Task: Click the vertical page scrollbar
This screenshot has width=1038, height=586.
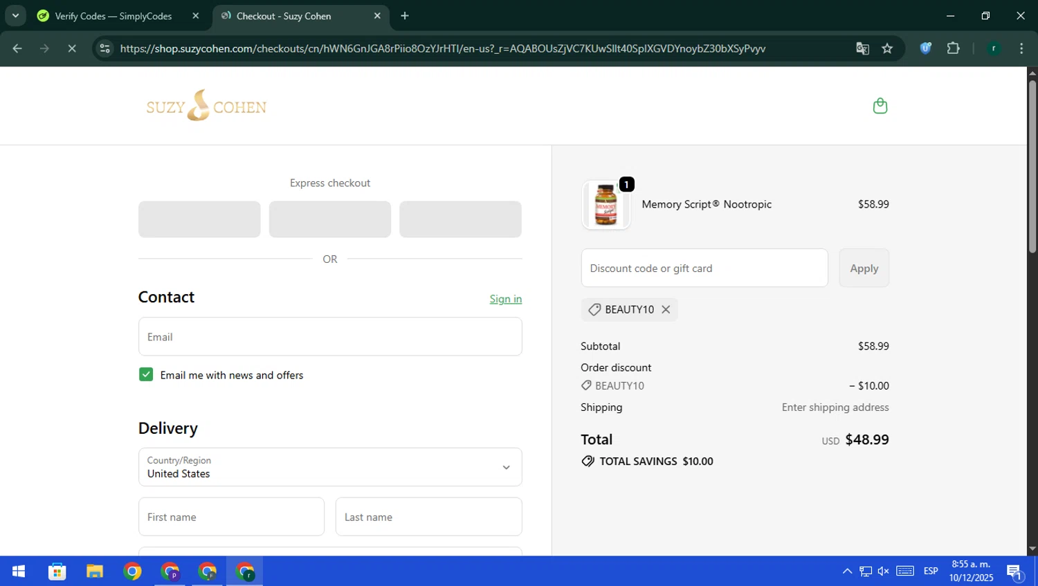Action: coord(1032,167)
